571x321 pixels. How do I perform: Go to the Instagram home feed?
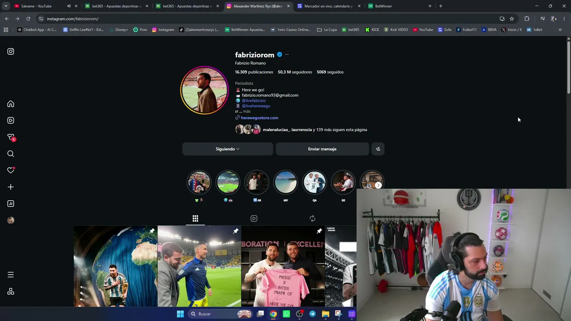point(11,104)
